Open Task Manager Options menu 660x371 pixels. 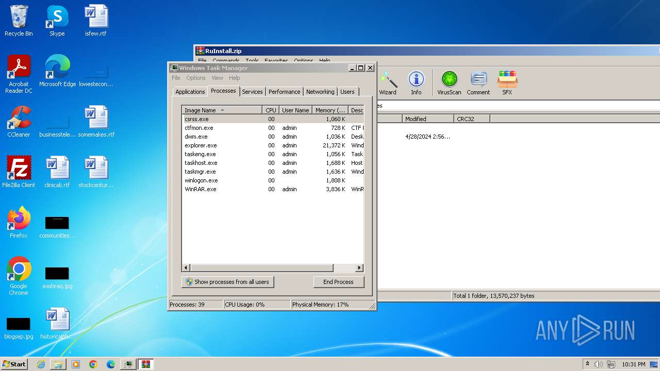pos(196,78)
